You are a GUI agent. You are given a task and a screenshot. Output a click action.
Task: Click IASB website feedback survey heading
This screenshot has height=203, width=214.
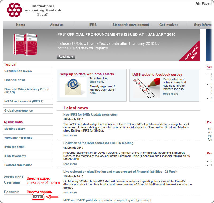coord(157,75)
